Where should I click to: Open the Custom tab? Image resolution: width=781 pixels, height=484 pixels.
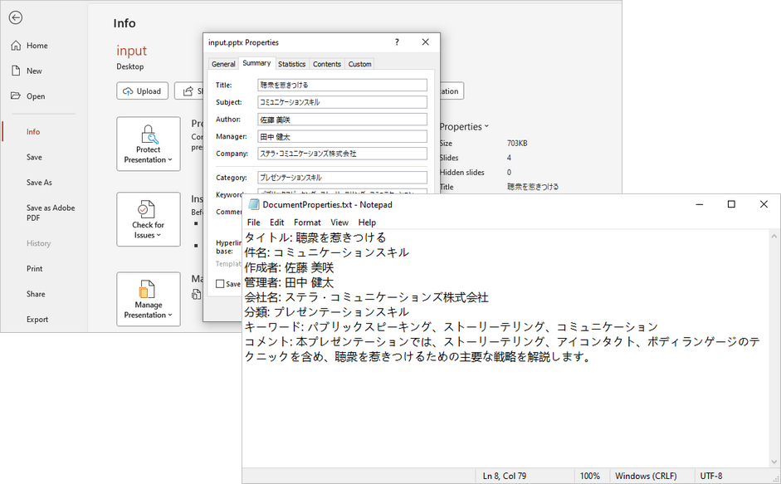click(359, 64)
